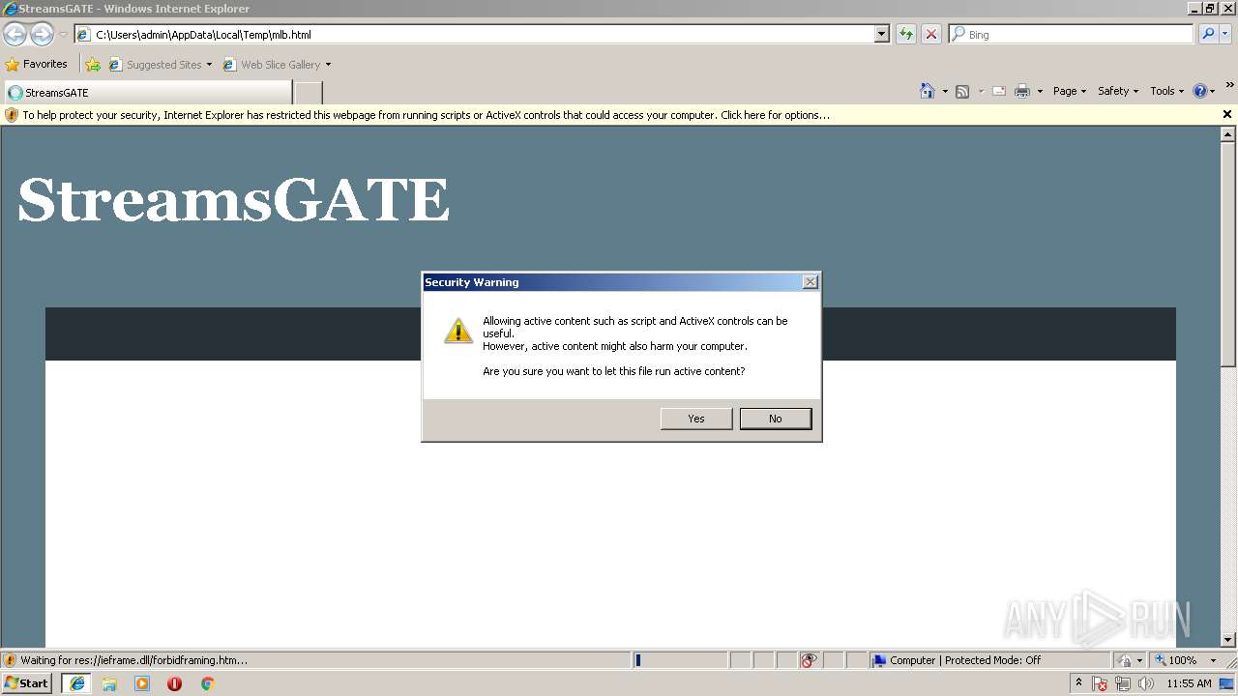The image size is (1238, 696).
Task: Open Web Slice Gallery link
Action: pyautogui.click(x=277, y=65)
